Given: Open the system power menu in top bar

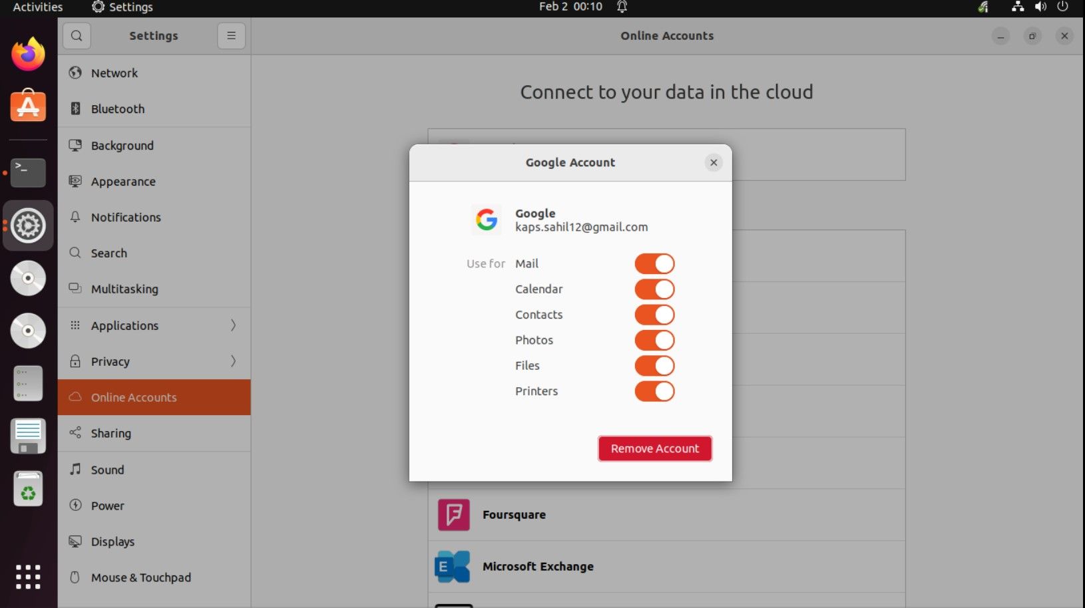Looking at the screenshot, I should point(1062,7).
